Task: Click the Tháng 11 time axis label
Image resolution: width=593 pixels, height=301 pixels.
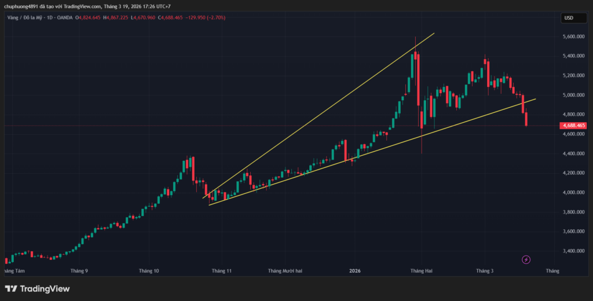Action: [x=222, y=270]
